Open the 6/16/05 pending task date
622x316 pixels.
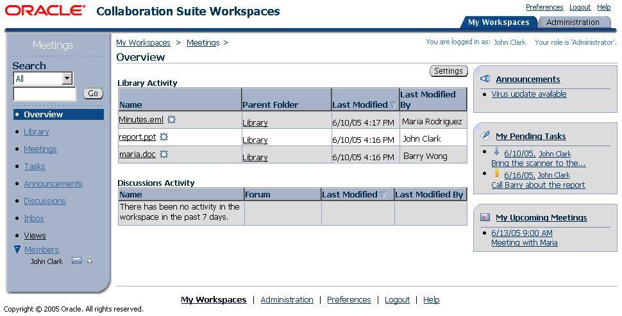pyautogui.click(x=519, y=175)
